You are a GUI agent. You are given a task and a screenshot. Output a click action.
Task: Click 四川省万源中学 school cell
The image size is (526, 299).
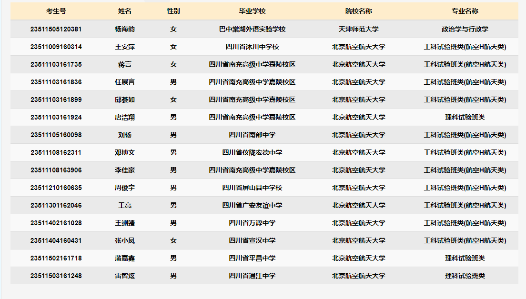tap(252, 223)
